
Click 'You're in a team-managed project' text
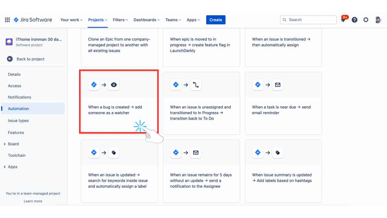click(33, 193)
